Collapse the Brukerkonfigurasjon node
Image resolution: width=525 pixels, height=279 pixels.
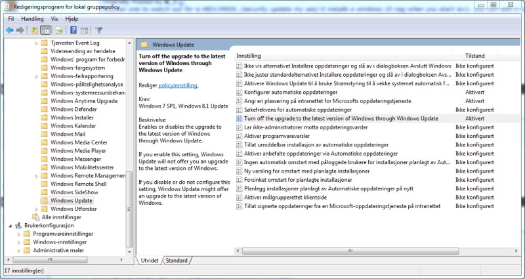pos(10,226)
